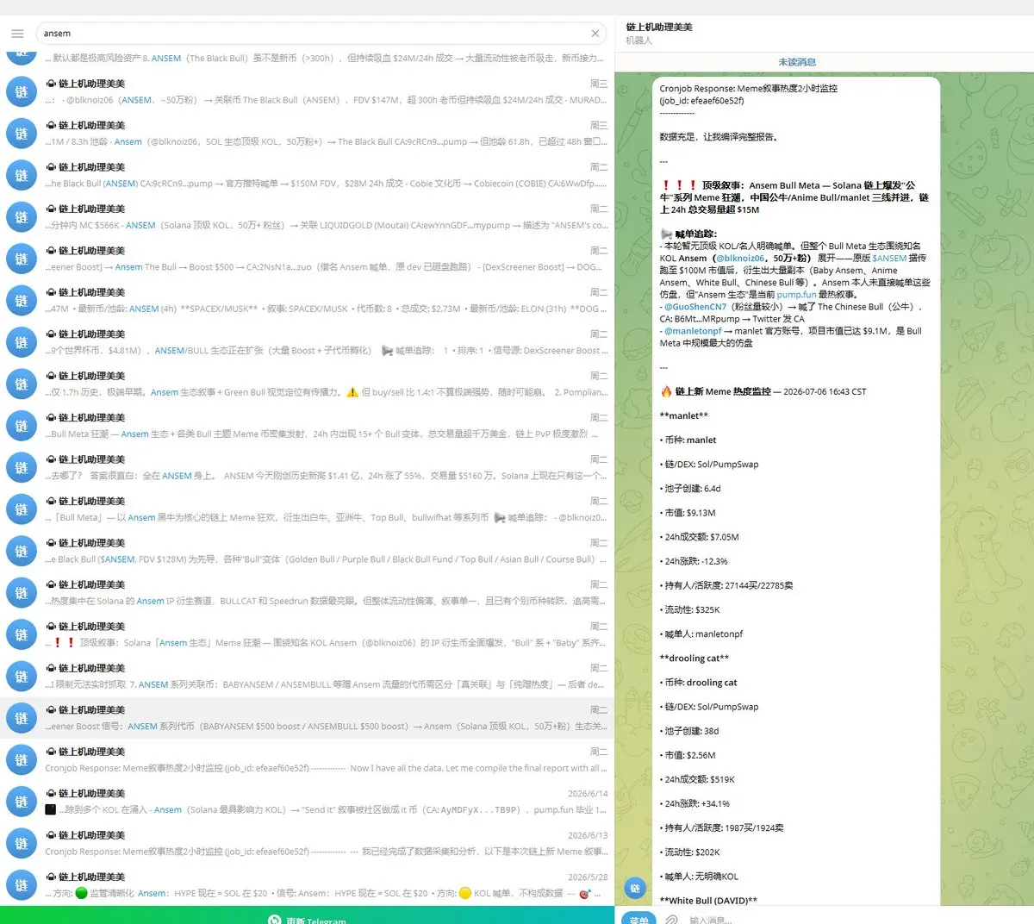The image size is (1034, 924).
Task: Open result mentioning LIQUIDGOLD (Moutai)
Action: tap(307, 216)
